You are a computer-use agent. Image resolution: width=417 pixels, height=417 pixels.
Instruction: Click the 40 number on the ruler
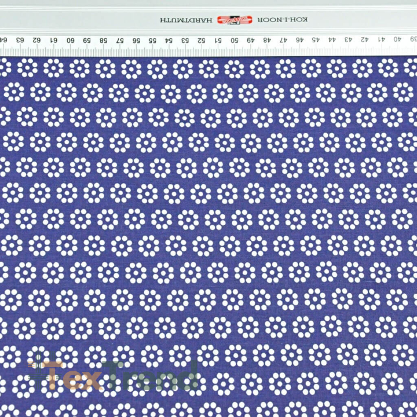click(397, 39)
